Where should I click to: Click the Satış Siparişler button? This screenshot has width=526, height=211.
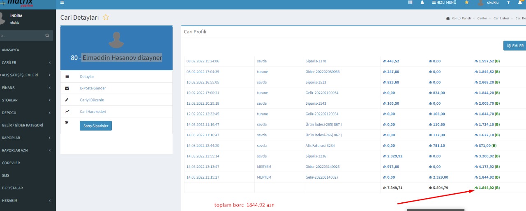95,126
